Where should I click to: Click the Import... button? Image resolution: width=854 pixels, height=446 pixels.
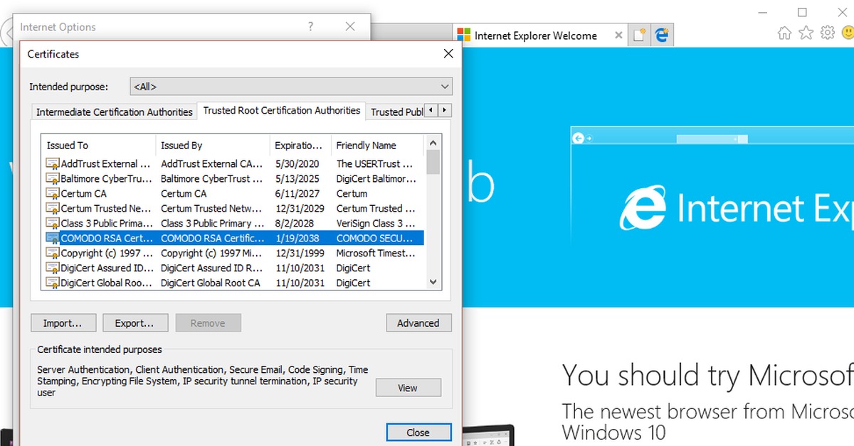(63, 323)
